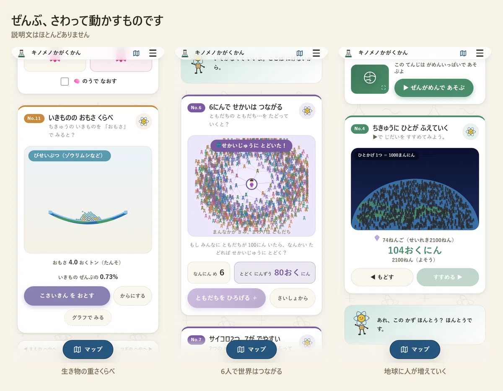Click the green globe fullscreen thumbnail
This screenshot has height=391, width=503.
370,79
